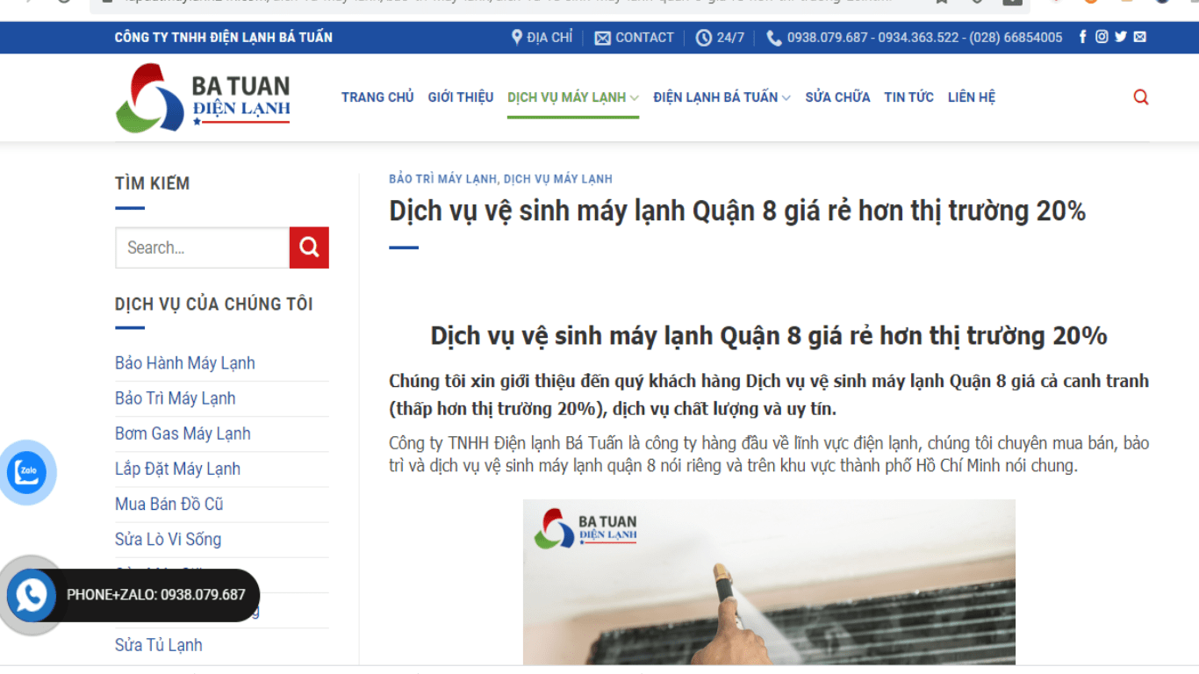1199x674 pixels.
Task: Click the Ba Tuan Điện Lạnh logo
Action: (203, 97)
